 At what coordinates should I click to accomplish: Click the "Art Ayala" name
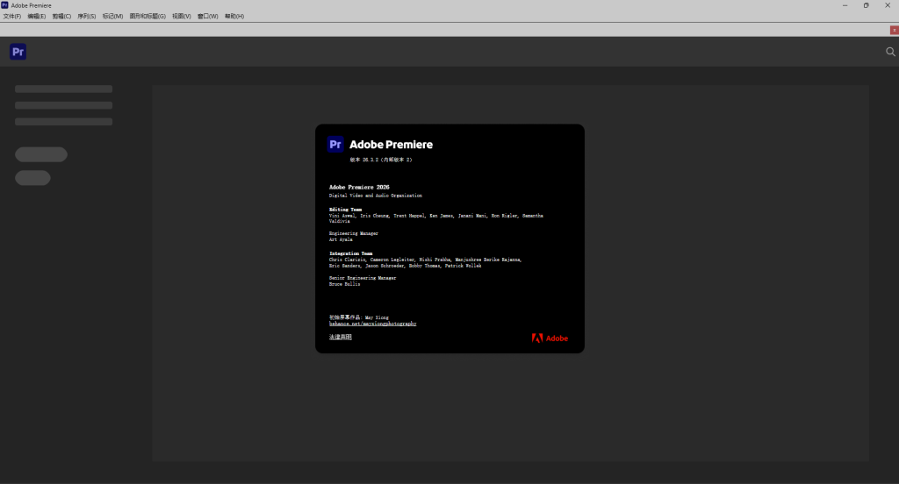coord(341,239)
